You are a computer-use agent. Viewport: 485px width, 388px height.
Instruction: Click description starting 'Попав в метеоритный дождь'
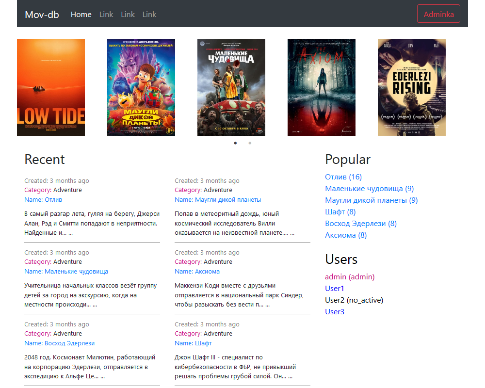click(x=234, y=224)
